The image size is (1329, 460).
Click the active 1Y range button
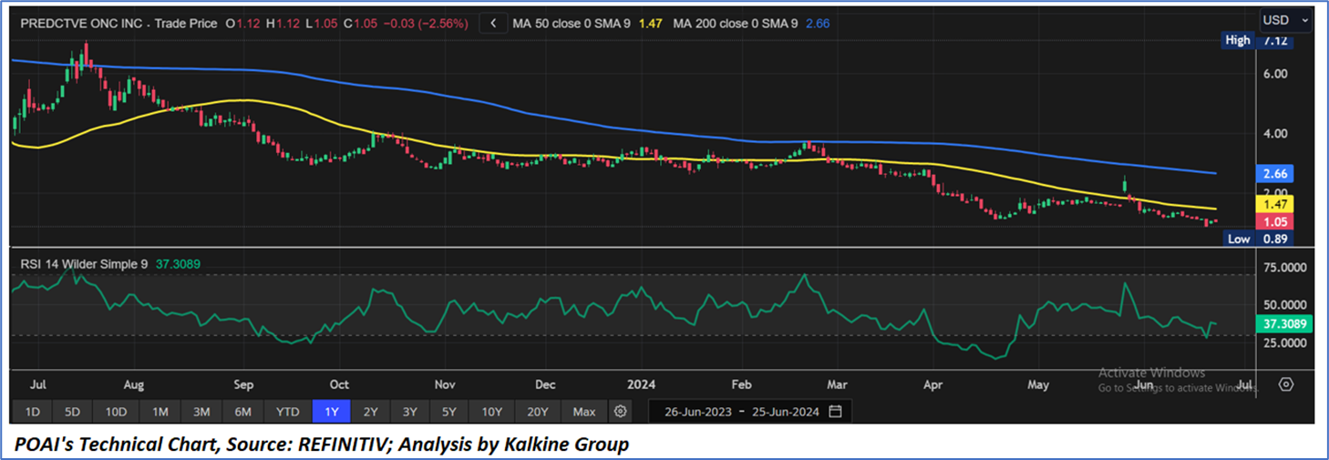tap(331, 412)
